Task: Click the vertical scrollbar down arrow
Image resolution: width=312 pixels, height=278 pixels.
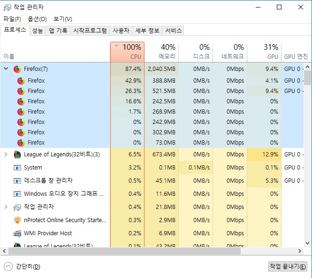Action: point(308,243)
